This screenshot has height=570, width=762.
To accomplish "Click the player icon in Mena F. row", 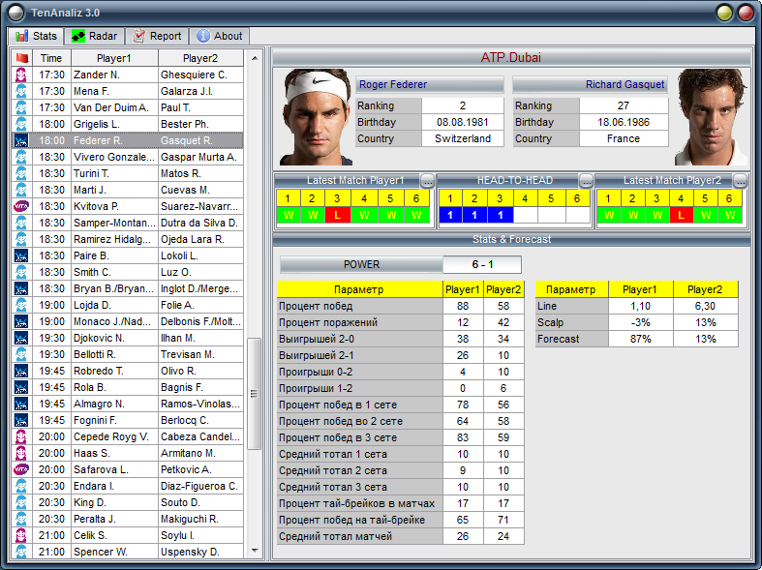I will point(21,91).
